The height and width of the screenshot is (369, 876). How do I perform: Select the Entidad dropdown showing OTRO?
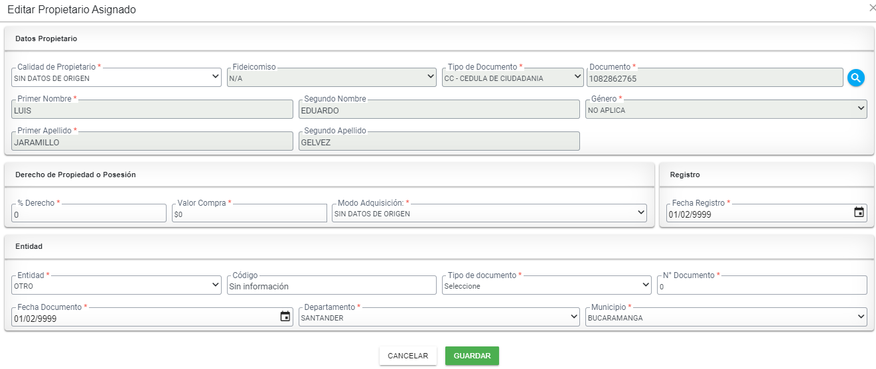pos(116,285)
